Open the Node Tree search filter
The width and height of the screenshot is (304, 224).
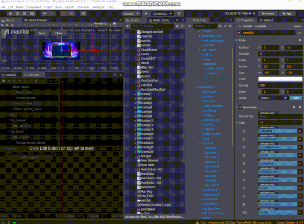tap(220, 26)
